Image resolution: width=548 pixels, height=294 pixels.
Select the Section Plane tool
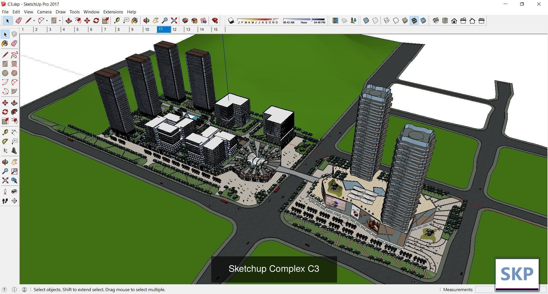[14, 201]
